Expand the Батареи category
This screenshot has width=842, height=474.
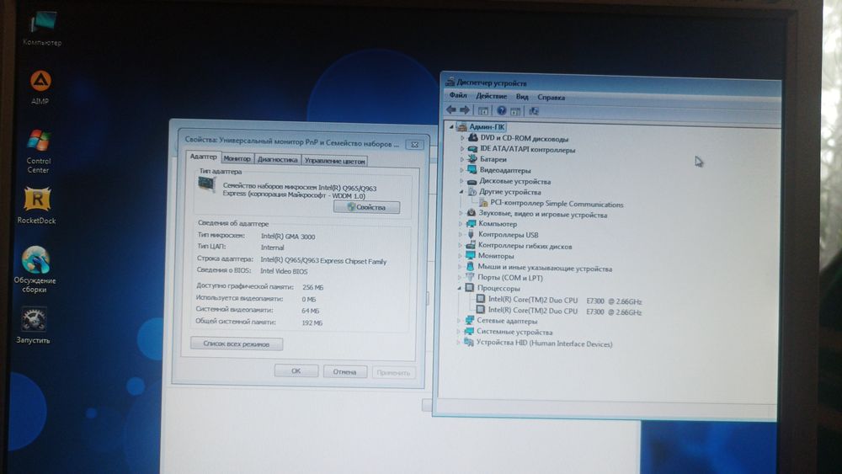coord(461,159)
